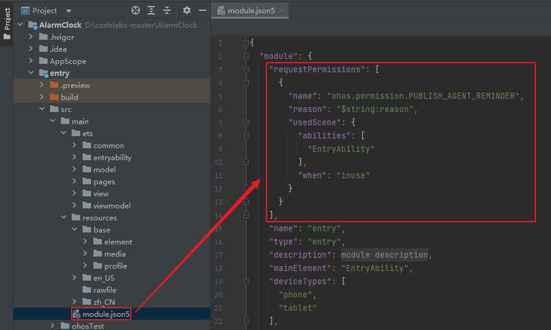This screenshot has height=330, width=551.
Task: Click the "inuse" value
Action: click(x=353, y=175)
